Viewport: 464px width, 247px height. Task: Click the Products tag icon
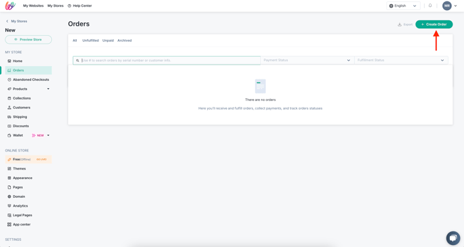(9, 89)
